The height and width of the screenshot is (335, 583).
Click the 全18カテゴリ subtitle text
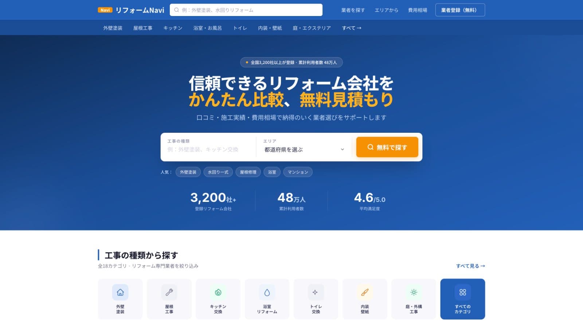(148, 266)
